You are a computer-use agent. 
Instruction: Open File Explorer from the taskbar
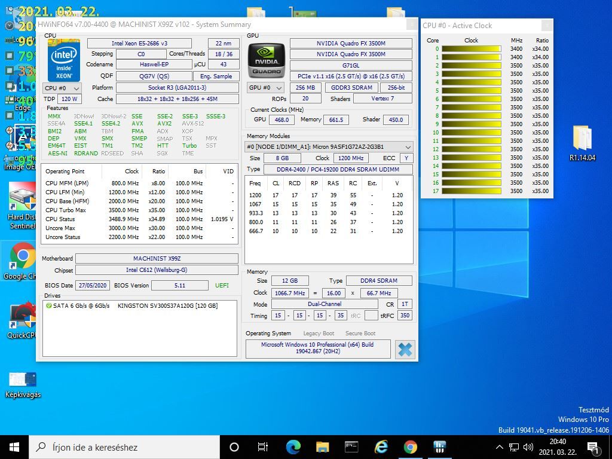322,447
